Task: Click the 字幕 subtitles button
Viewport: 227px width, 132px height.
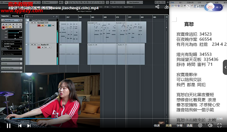Action: click(179, 125)
